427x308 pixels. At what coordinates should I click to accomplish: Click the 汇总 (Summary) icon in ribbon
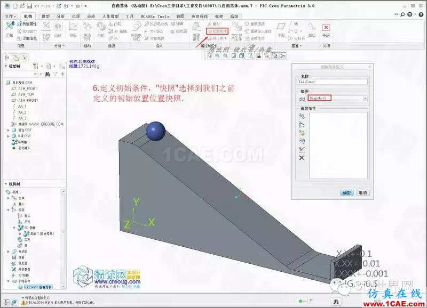pos(9,30)
